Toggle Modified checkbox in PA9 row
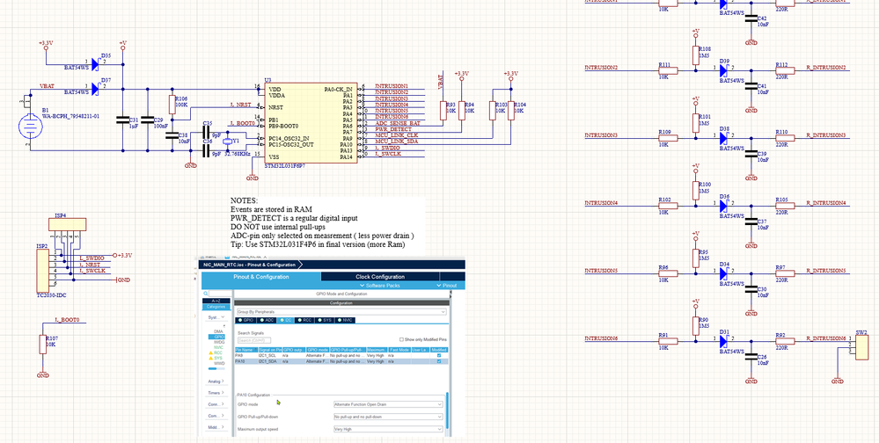 point(439,356)
